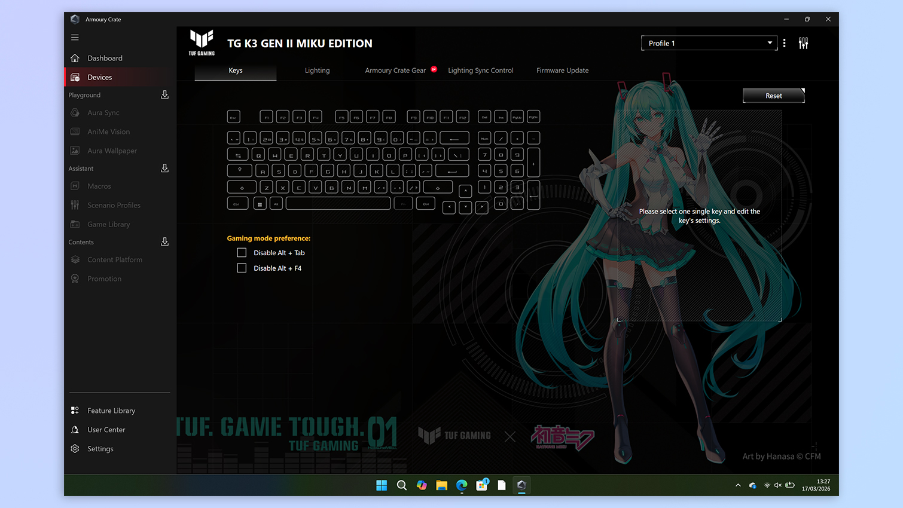The image size is (903, 508).
Task: Select the Del key on the keyboard
Action: pyautogui.click(x=484, y=117)
